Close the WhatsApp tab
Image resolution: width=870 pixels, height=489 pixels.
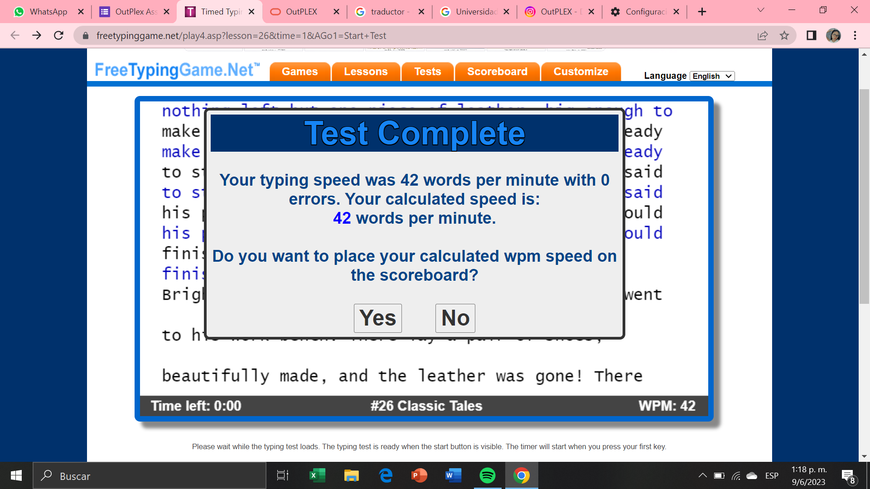click(81, 12)
